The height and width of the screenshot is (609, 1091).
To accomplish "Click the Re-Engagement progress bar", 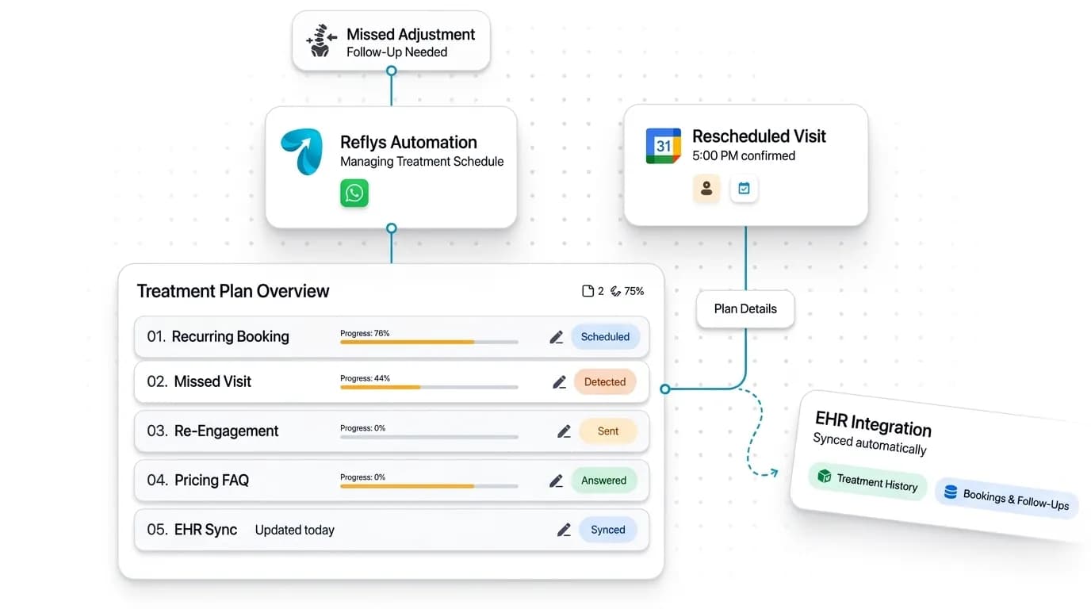I will click(429, 437).
